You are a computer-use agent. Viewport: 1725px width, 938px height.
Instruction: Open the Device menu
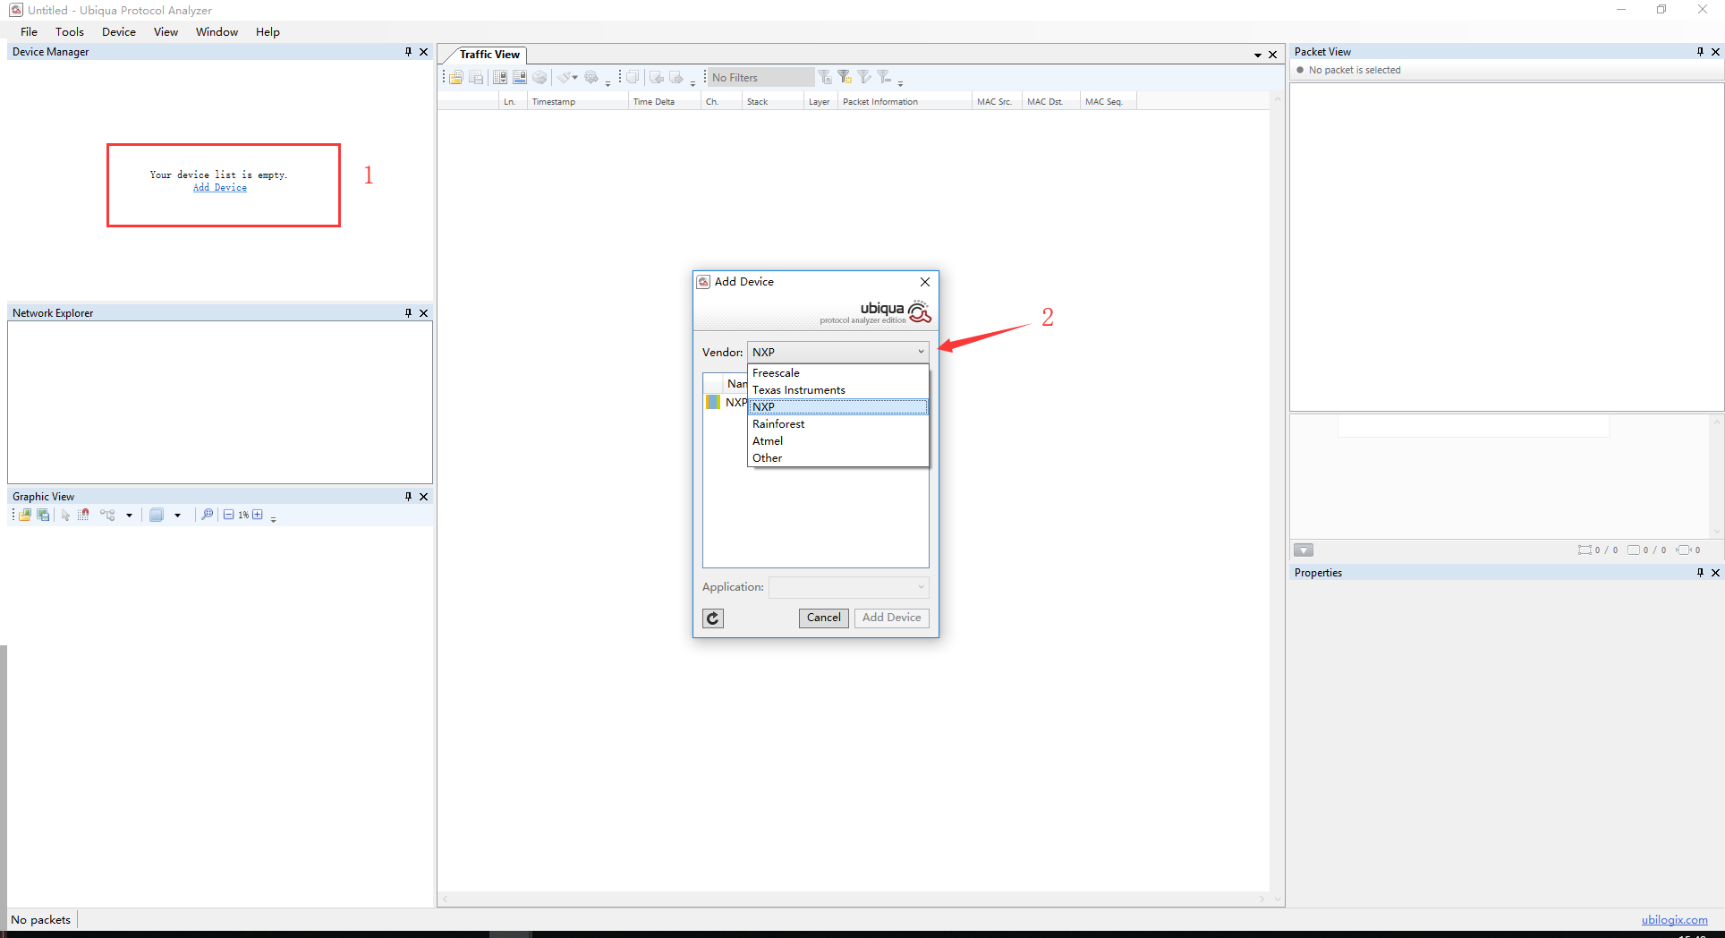point(119,32)
